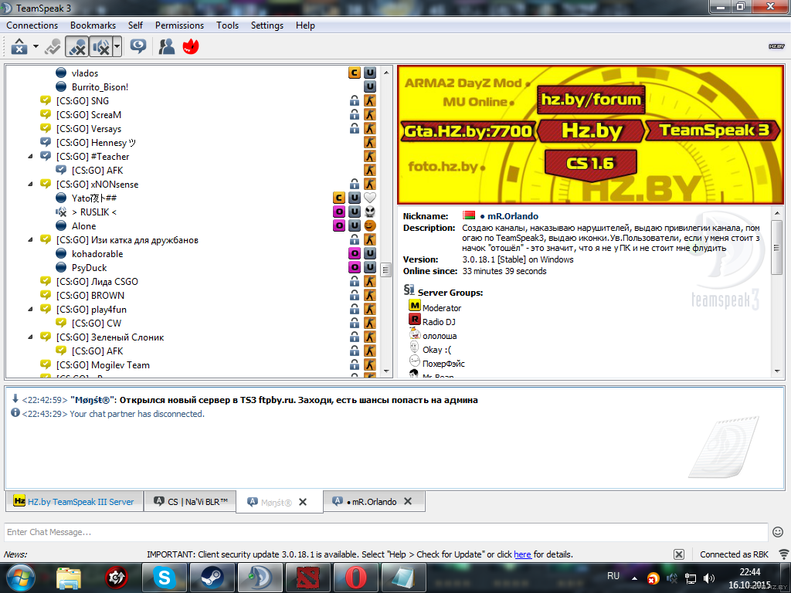Image resolution: width=791 pixels, height=593 pixels.
Task: Click the HZ.BY logo in the toolbar's right corner
Action: coord(776,46)
